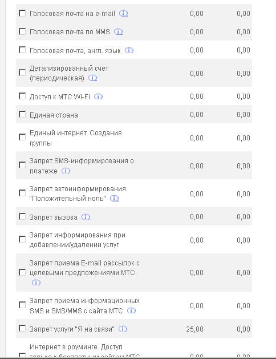Screen dimensions: 276x359
Task: Click info icon next to Доступ к МТС Wi-Fi
Action: click(99, 96)
